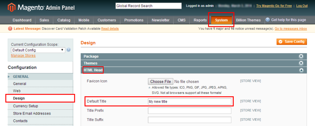
Task: Open the Customers menu
Action: (107, 20)
